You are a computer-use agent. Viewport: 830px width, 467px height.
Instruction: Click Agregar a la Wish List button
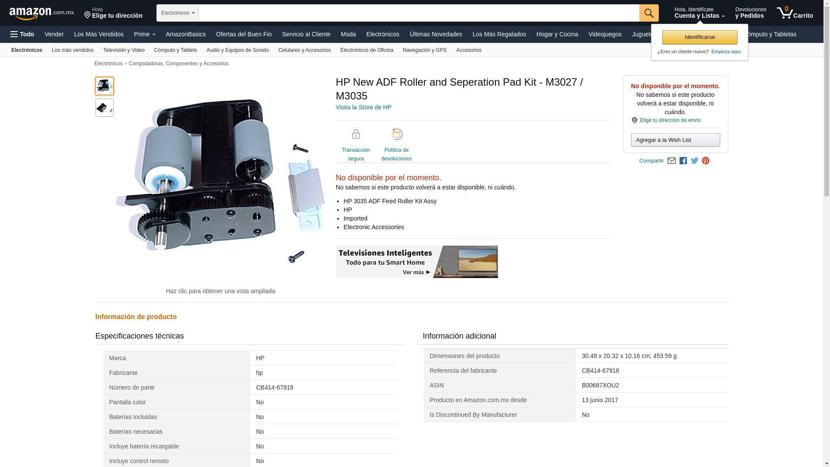pyautogui.click(x=675, y=140)
